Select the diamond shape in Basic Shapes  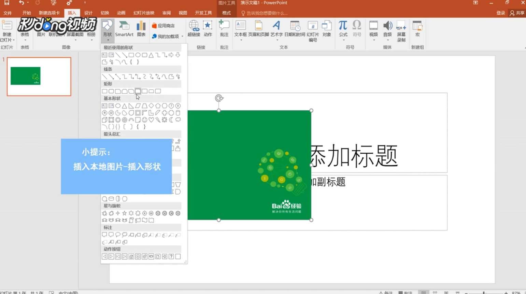click(151, 106)
